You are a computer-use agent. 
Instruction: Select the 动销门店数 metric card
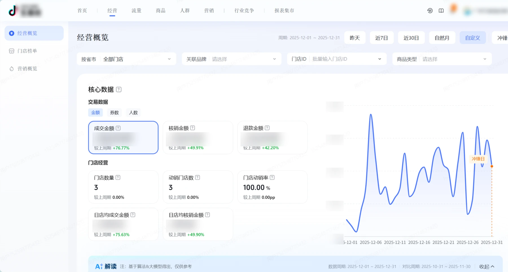point(198,187)
